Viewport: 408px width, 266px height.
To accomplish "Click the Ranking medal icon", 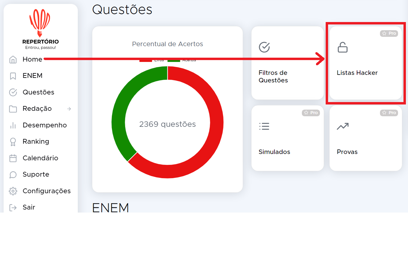I will pyautogui.click(x=13, y=142).
